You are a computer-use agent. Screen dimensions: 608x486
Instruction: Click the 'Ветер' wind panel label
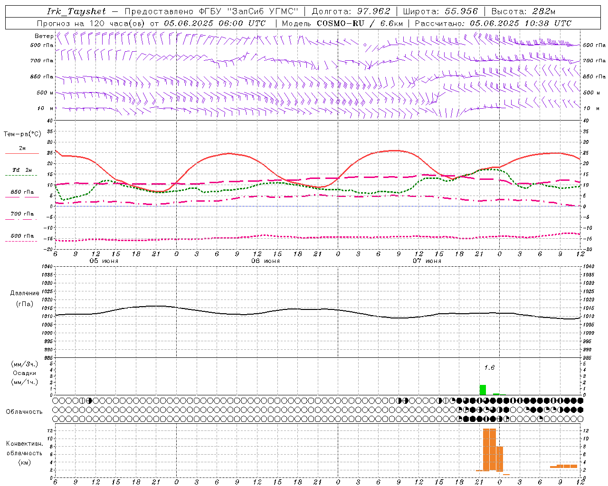tap(44, 36)
